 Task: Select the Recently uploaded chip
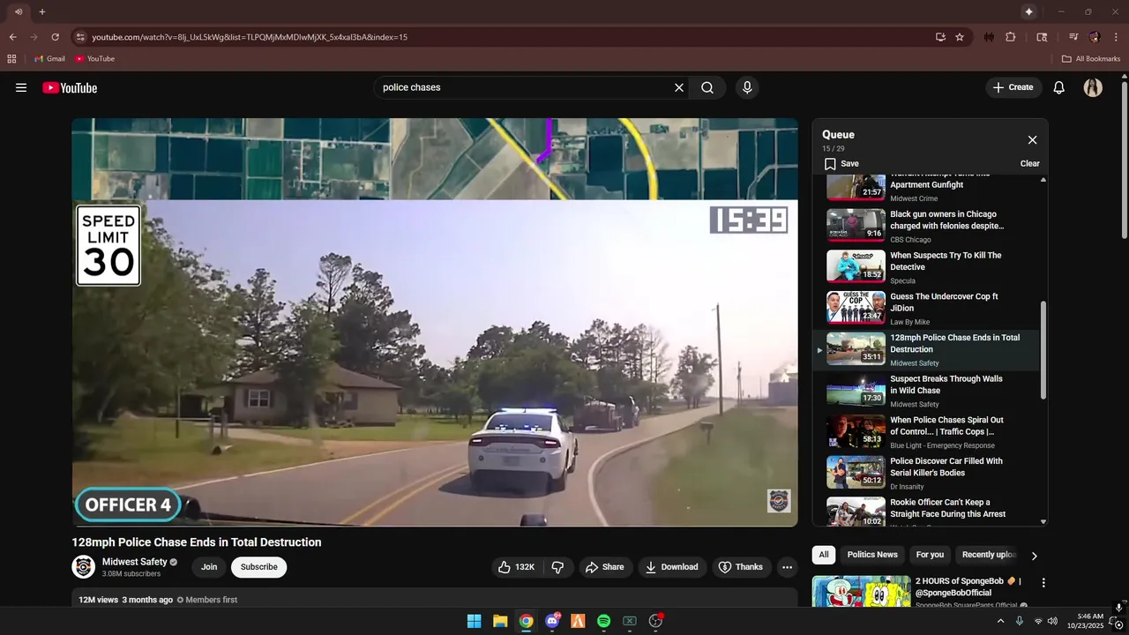(x=990, y=555)
